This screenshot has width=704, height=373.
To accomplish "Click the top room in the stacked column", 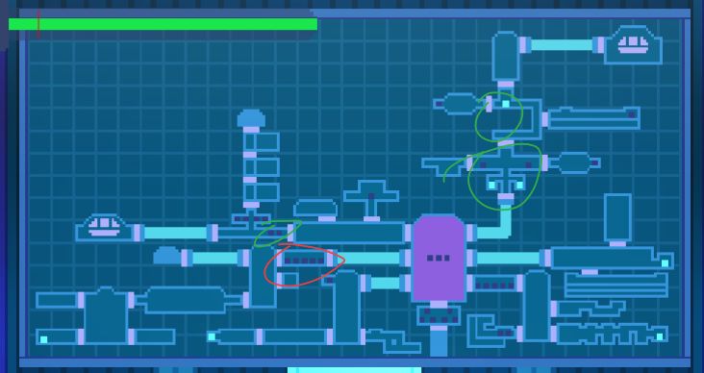I will tap(263, 142).
